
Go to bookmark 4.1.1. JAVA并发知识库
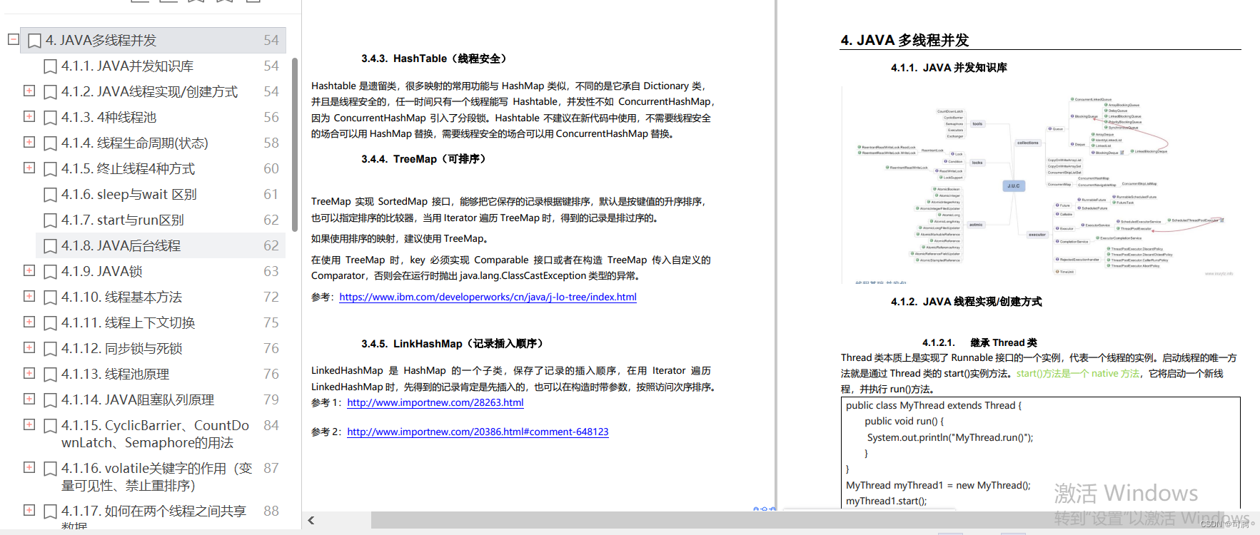[127, 66]
